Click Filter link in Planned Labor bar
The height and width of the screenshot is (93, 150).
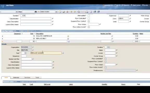[x=18, y=82]
